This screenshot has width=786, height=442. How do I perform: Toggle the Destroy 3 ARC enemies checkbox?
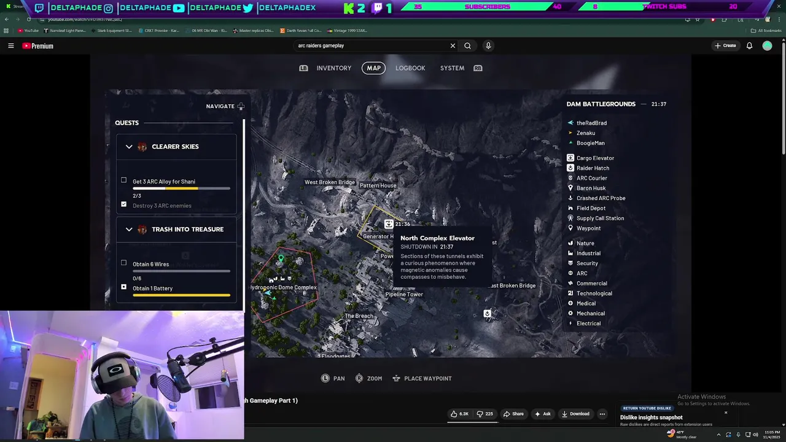[x=123, y=204]
